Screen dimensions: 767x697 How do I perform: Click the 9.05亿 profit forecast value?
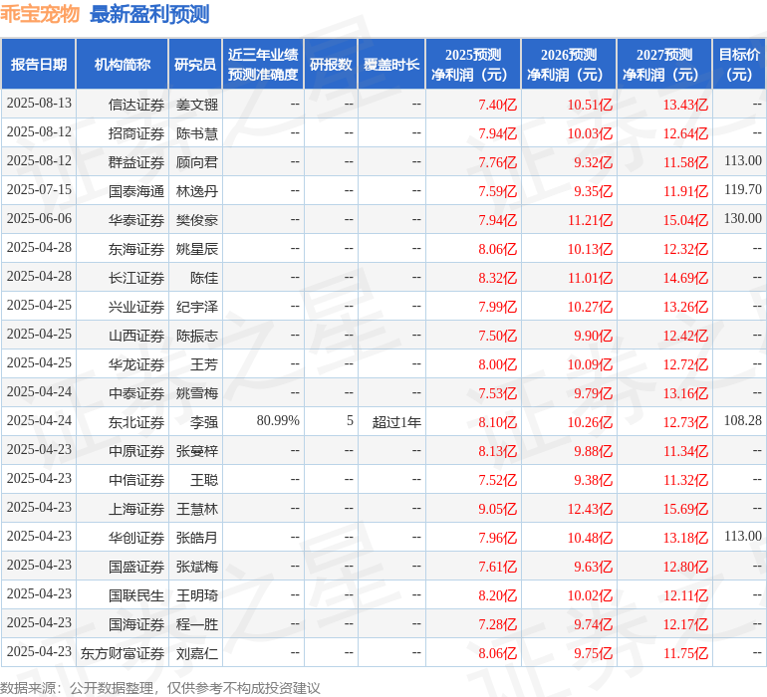(x=497, y=509)
